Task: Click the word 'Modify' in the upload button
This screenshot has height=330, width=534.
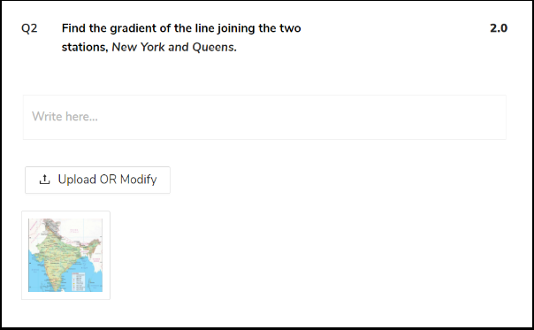Action: [x=138, y=180]
